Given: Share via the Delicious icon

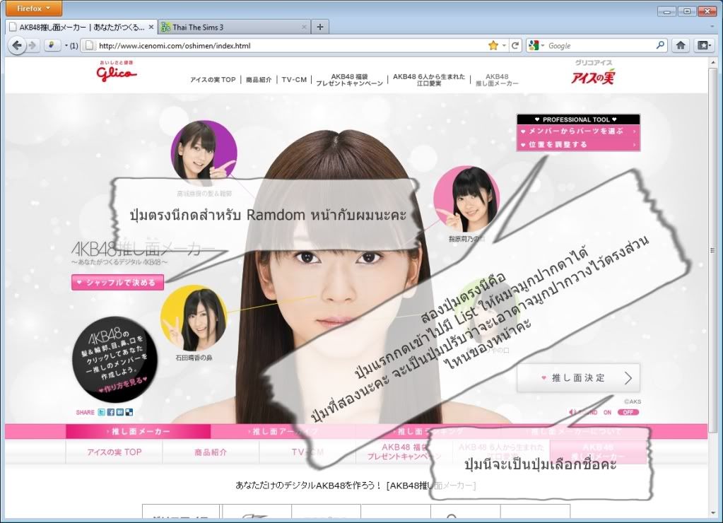Looking at the screenshot, I should click(129, 412).
